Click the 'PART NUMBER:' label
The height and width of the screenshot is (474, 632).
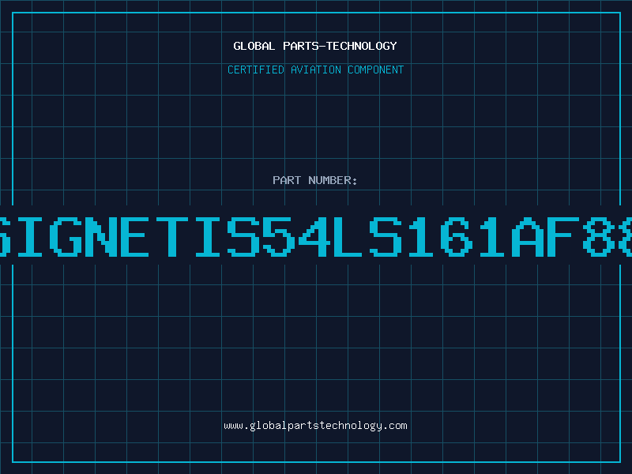click(x=315, y=180)
